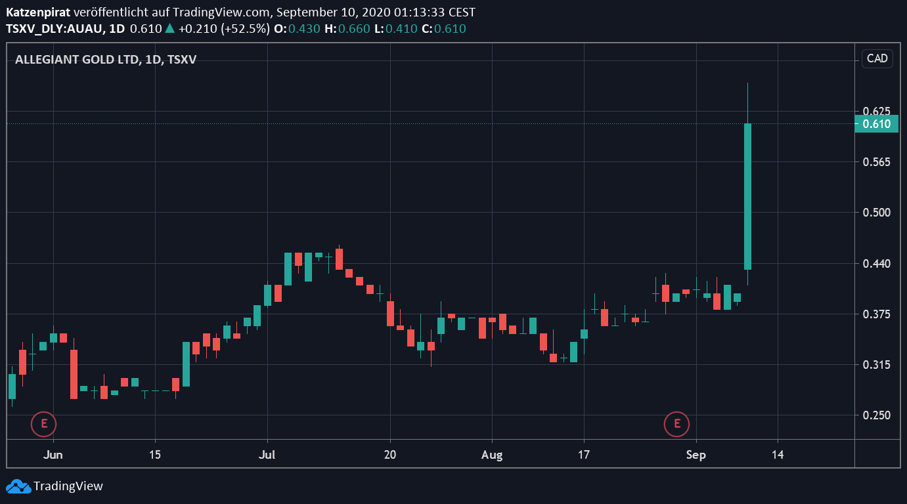Open the CAD currency selector
907x504 pixels.
coord(877,58)
